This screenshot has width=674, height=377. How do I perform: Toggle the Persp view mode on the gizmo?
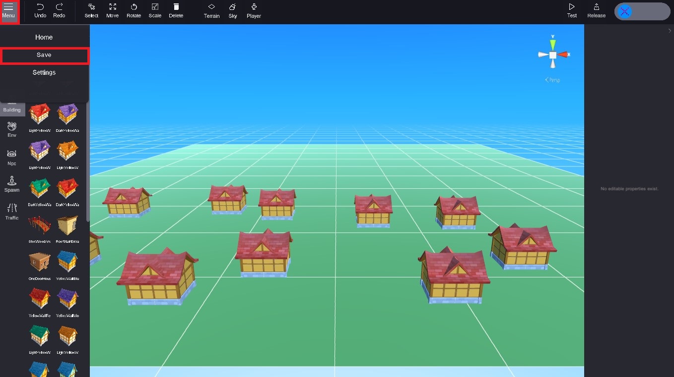pyautogui.click(x=552, y=79)
